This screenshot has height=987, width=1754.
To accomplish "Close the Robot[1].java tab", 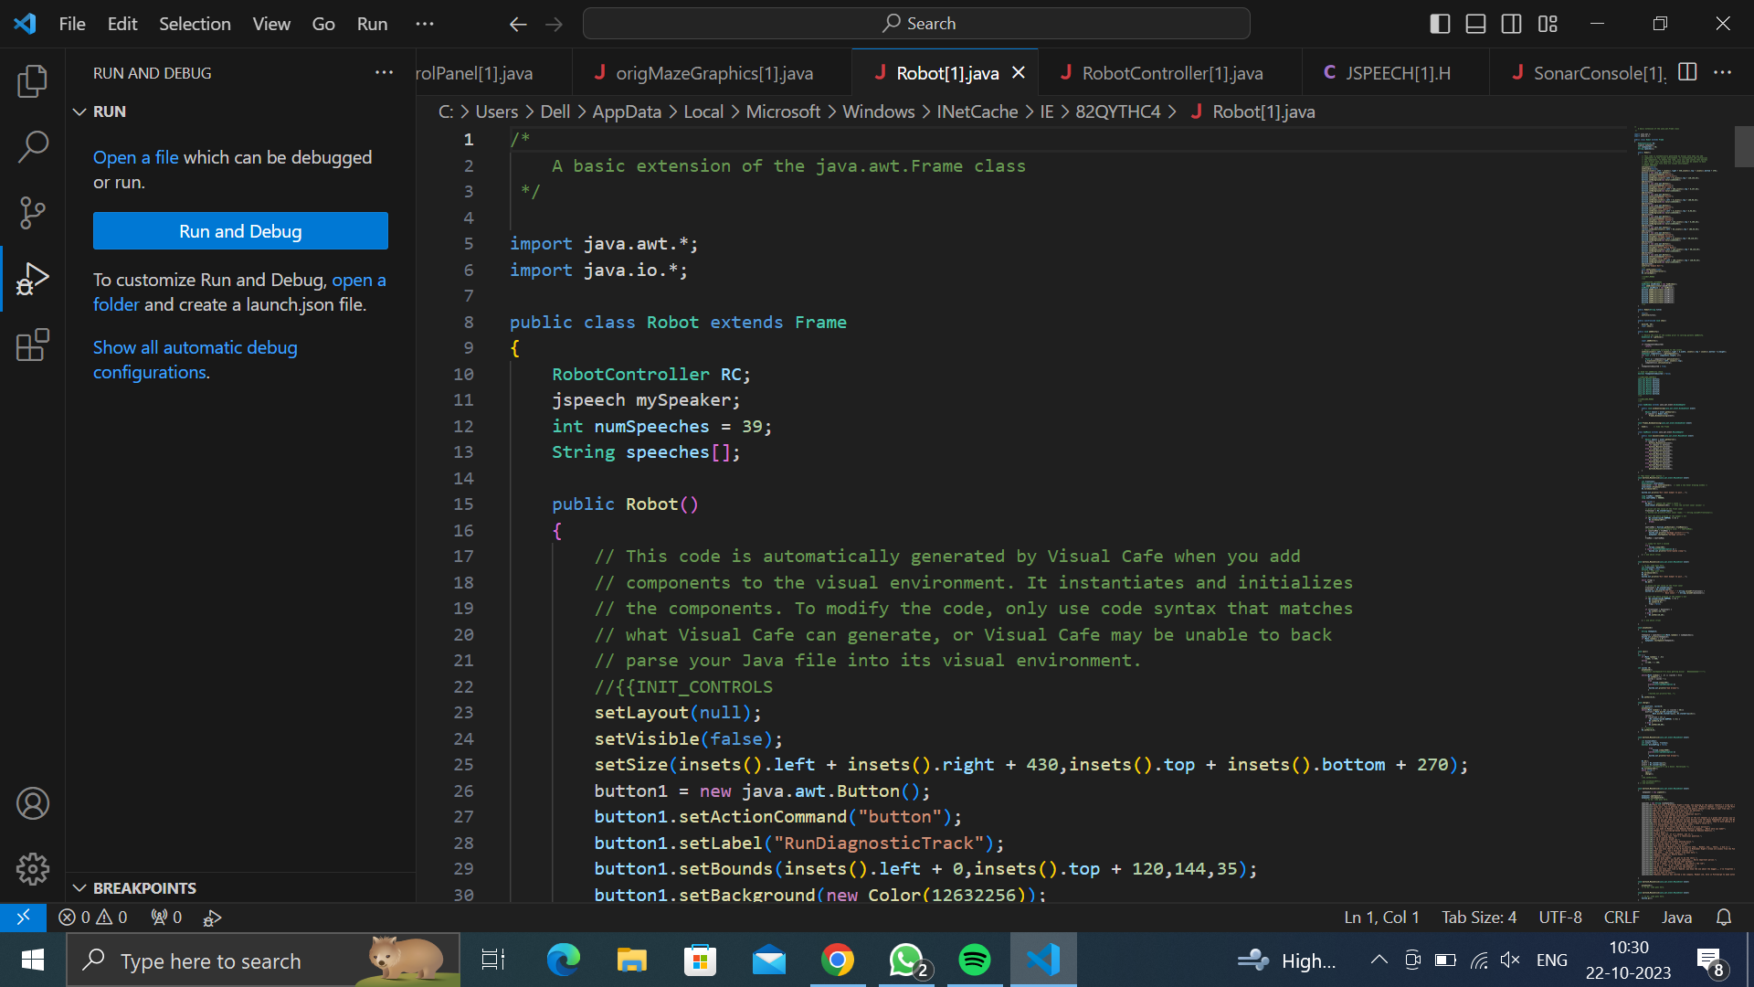I will point(1019,73).
